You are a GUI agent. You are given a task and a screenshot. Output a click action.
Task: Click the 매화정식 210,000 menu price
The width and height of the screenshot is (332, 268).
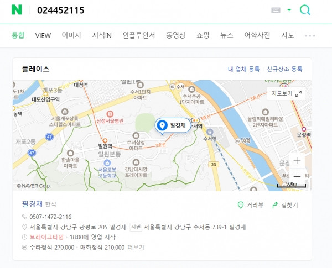point(102,248)
